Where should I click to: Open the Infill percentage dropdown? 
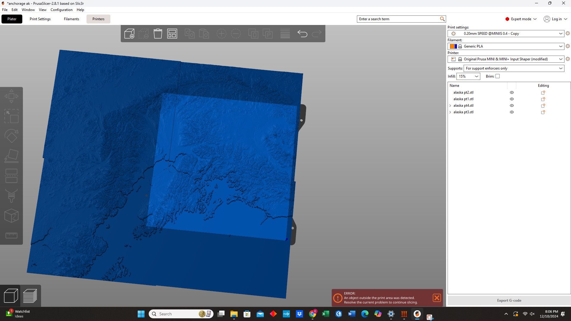(x=468, y=76)
